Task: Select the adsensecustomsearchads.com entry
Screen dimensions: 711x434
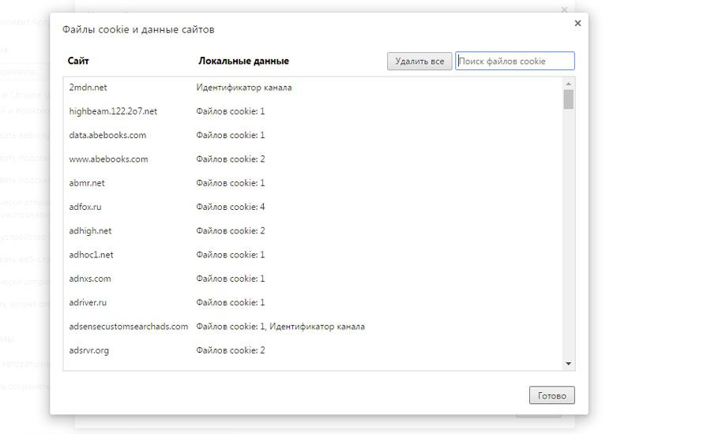Action: 129,327
